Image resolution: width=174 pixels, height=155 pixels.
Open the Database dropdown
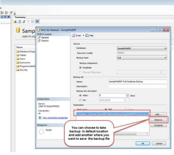coord(142,48)
